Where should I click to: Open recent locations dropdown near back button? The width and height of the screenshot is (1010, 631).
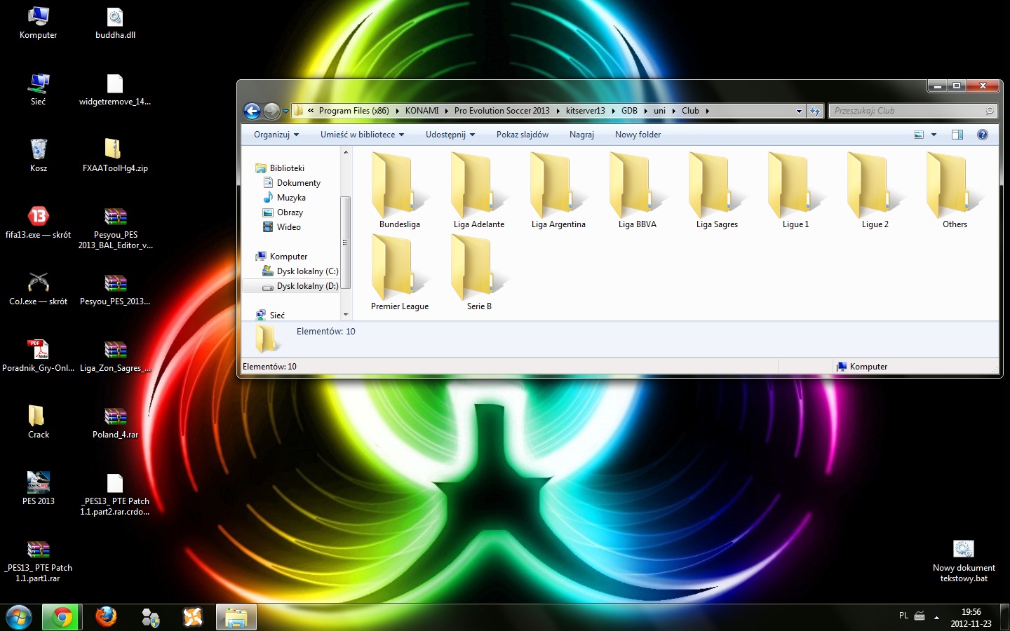(285, 111)
